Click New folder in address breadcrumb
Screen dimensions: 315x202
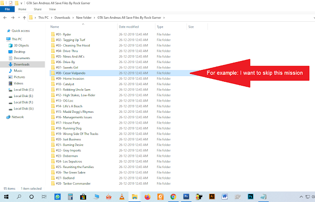(x=84, y=18)
